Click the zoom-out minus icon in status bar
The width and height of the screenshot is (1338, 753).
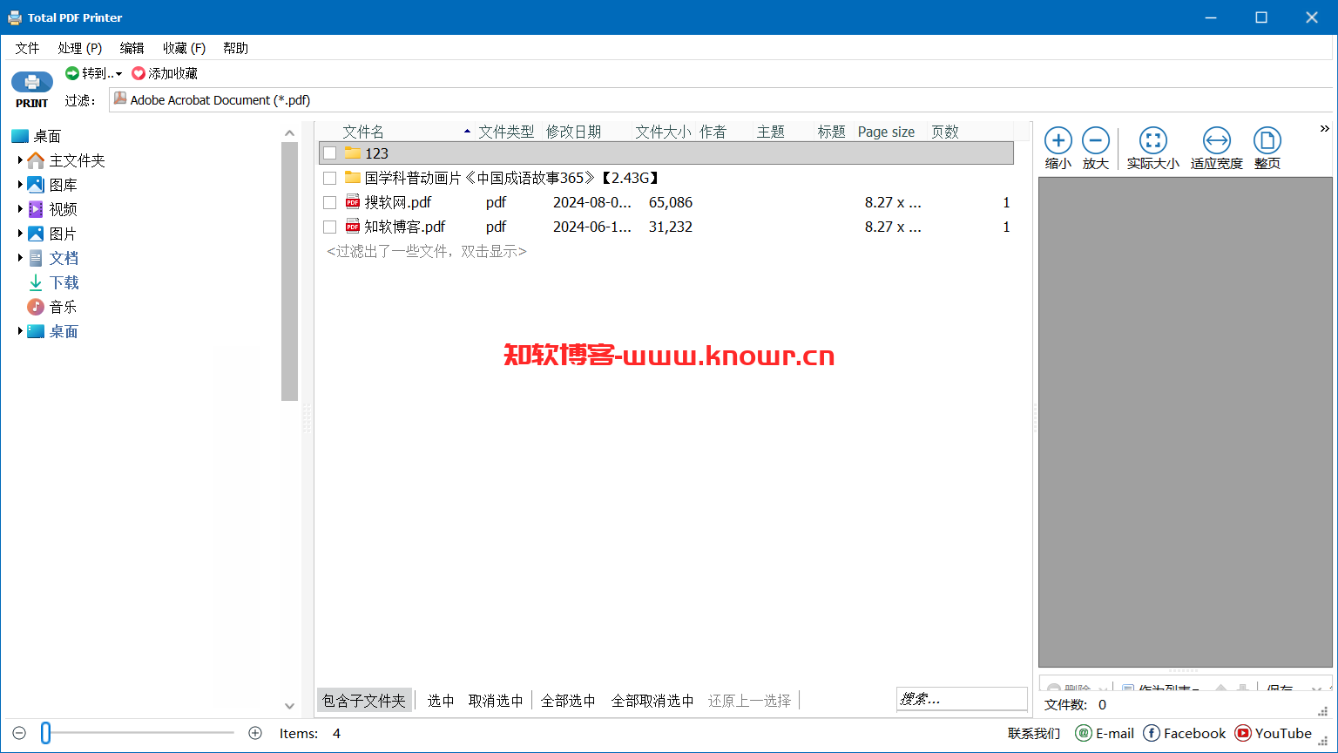pyautogui.click(x=19, y=734)
